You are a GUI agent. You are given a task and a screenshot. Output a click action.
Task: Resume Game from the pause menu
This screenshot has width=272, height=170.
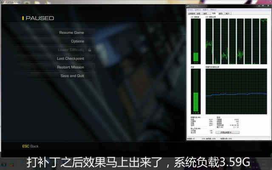click(x=71, y=32)
